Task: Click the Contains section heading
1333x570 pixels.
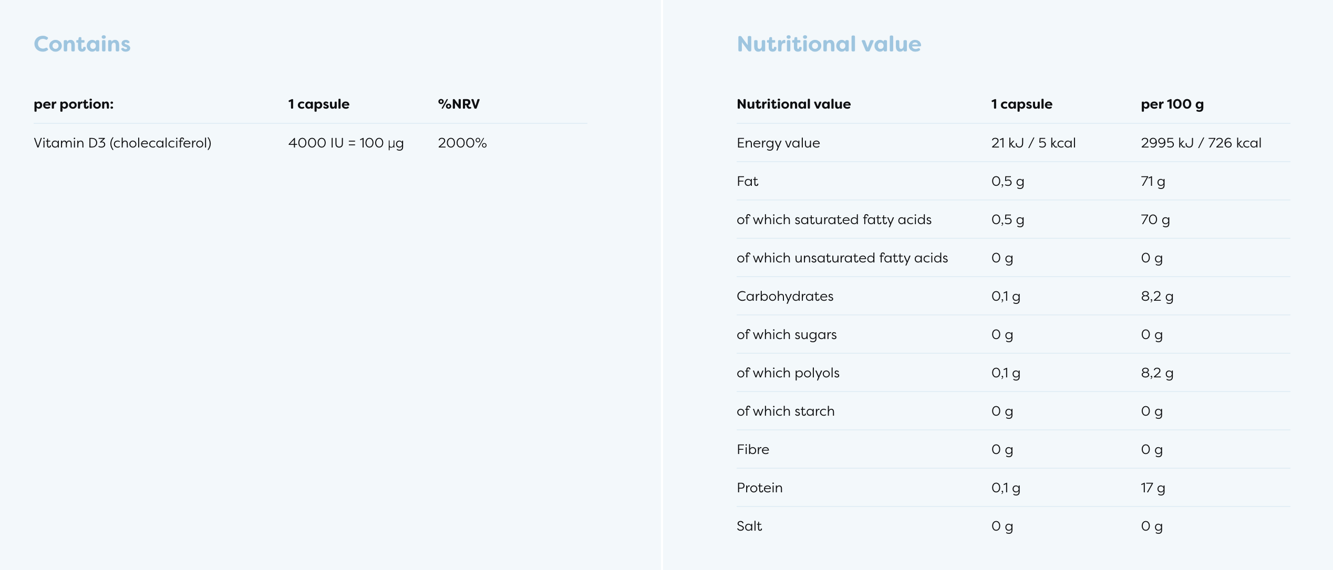Action: click(x=82, y=44)
